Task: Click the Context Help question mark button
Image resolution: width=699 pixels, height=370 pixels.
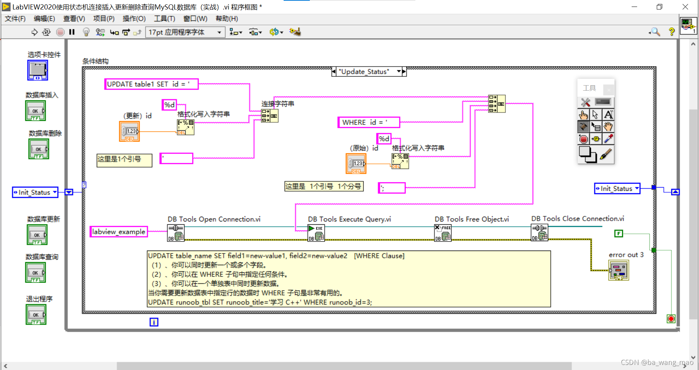Action: pos(672,32)
